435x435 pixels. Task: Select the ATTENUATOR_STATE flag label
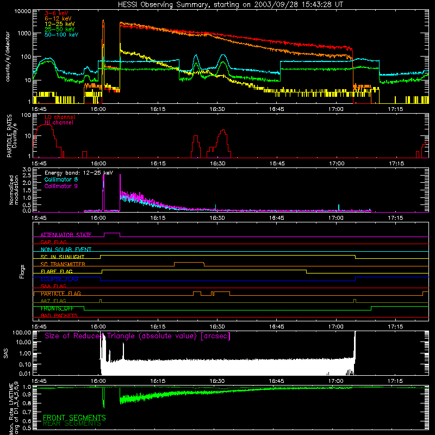[x=66, y=235]
